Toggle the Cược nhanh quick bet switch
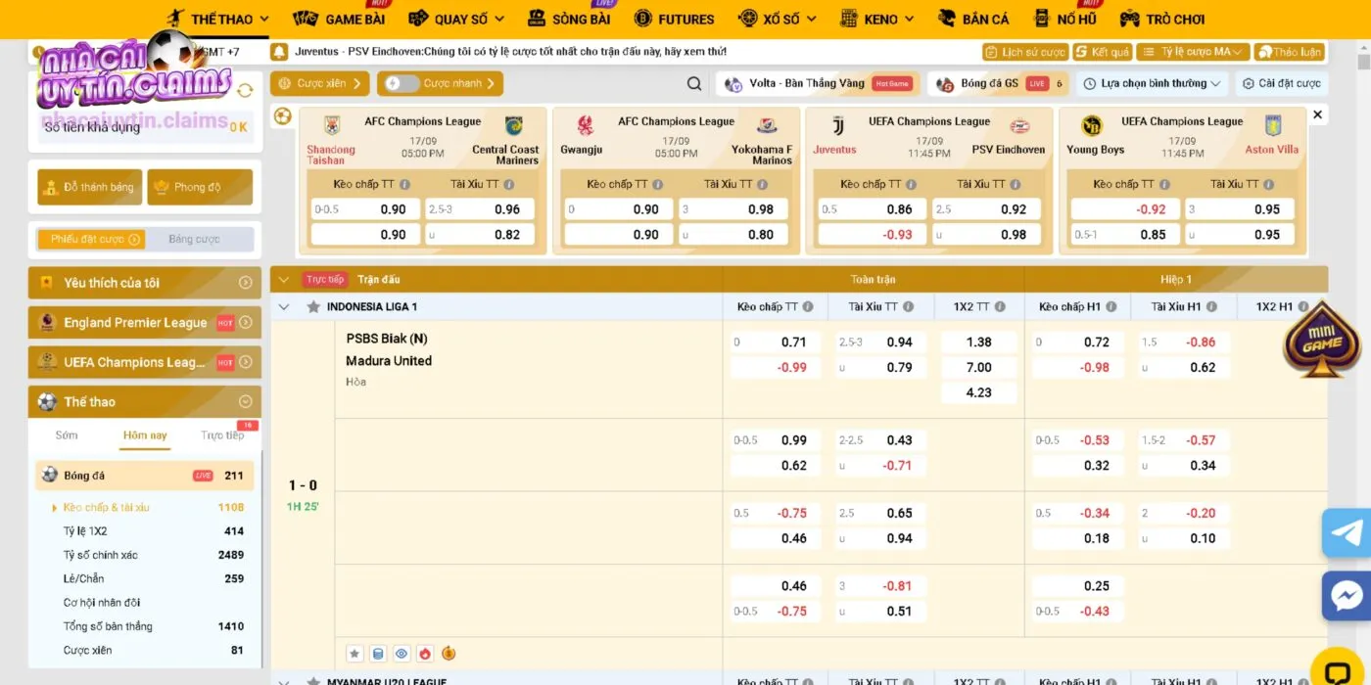 click(x=402, y=84)
